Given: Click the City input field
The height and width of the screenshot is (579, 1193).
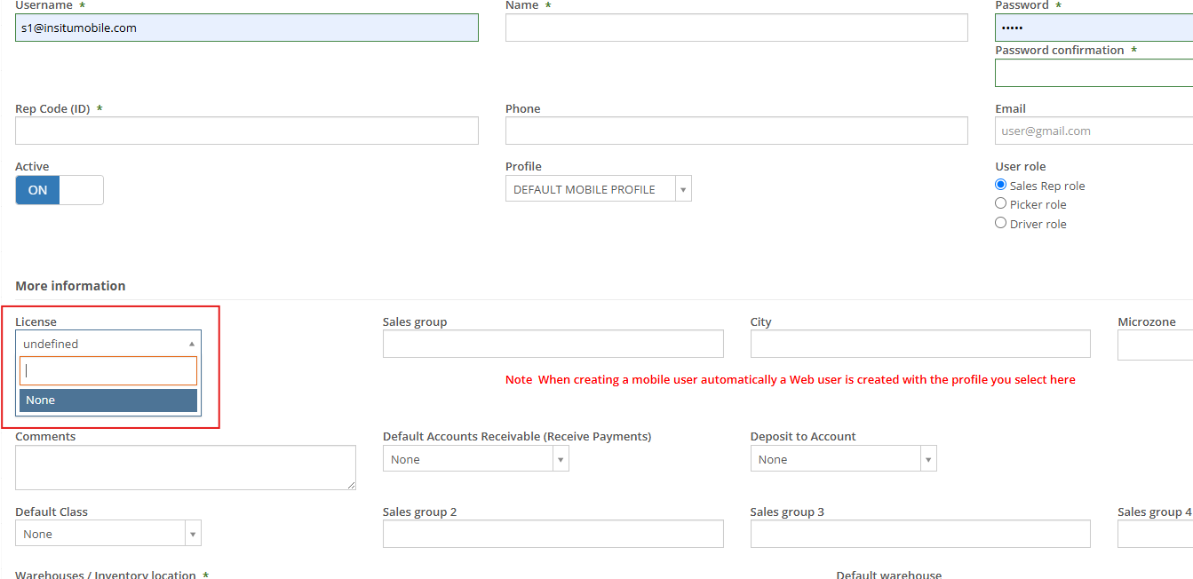Looking at the screenshot, I should [920, 344].
